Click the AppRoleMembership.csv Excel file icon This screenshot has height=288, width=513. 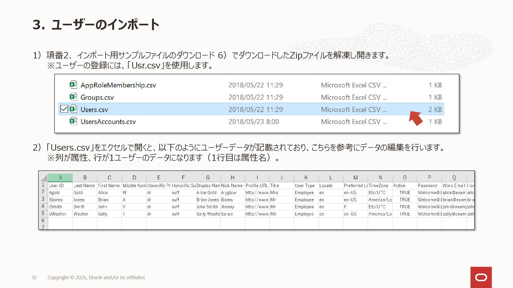[73, 85]
